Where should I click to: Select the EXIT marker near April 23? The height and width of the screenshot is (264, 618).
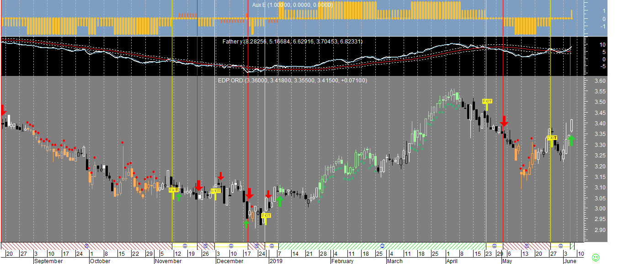tap(487, 101)
